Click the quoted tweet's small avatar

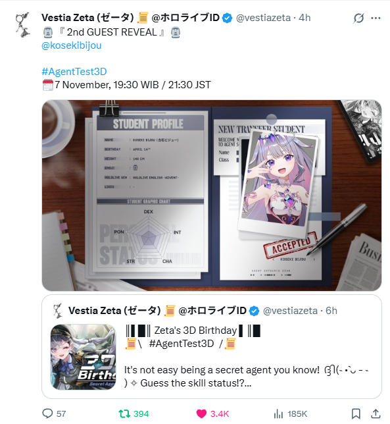tap(57, 311)
